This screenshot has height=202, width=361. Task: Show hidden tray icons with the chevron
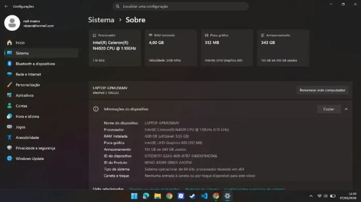pyautogui.click(x=311, y=196)
